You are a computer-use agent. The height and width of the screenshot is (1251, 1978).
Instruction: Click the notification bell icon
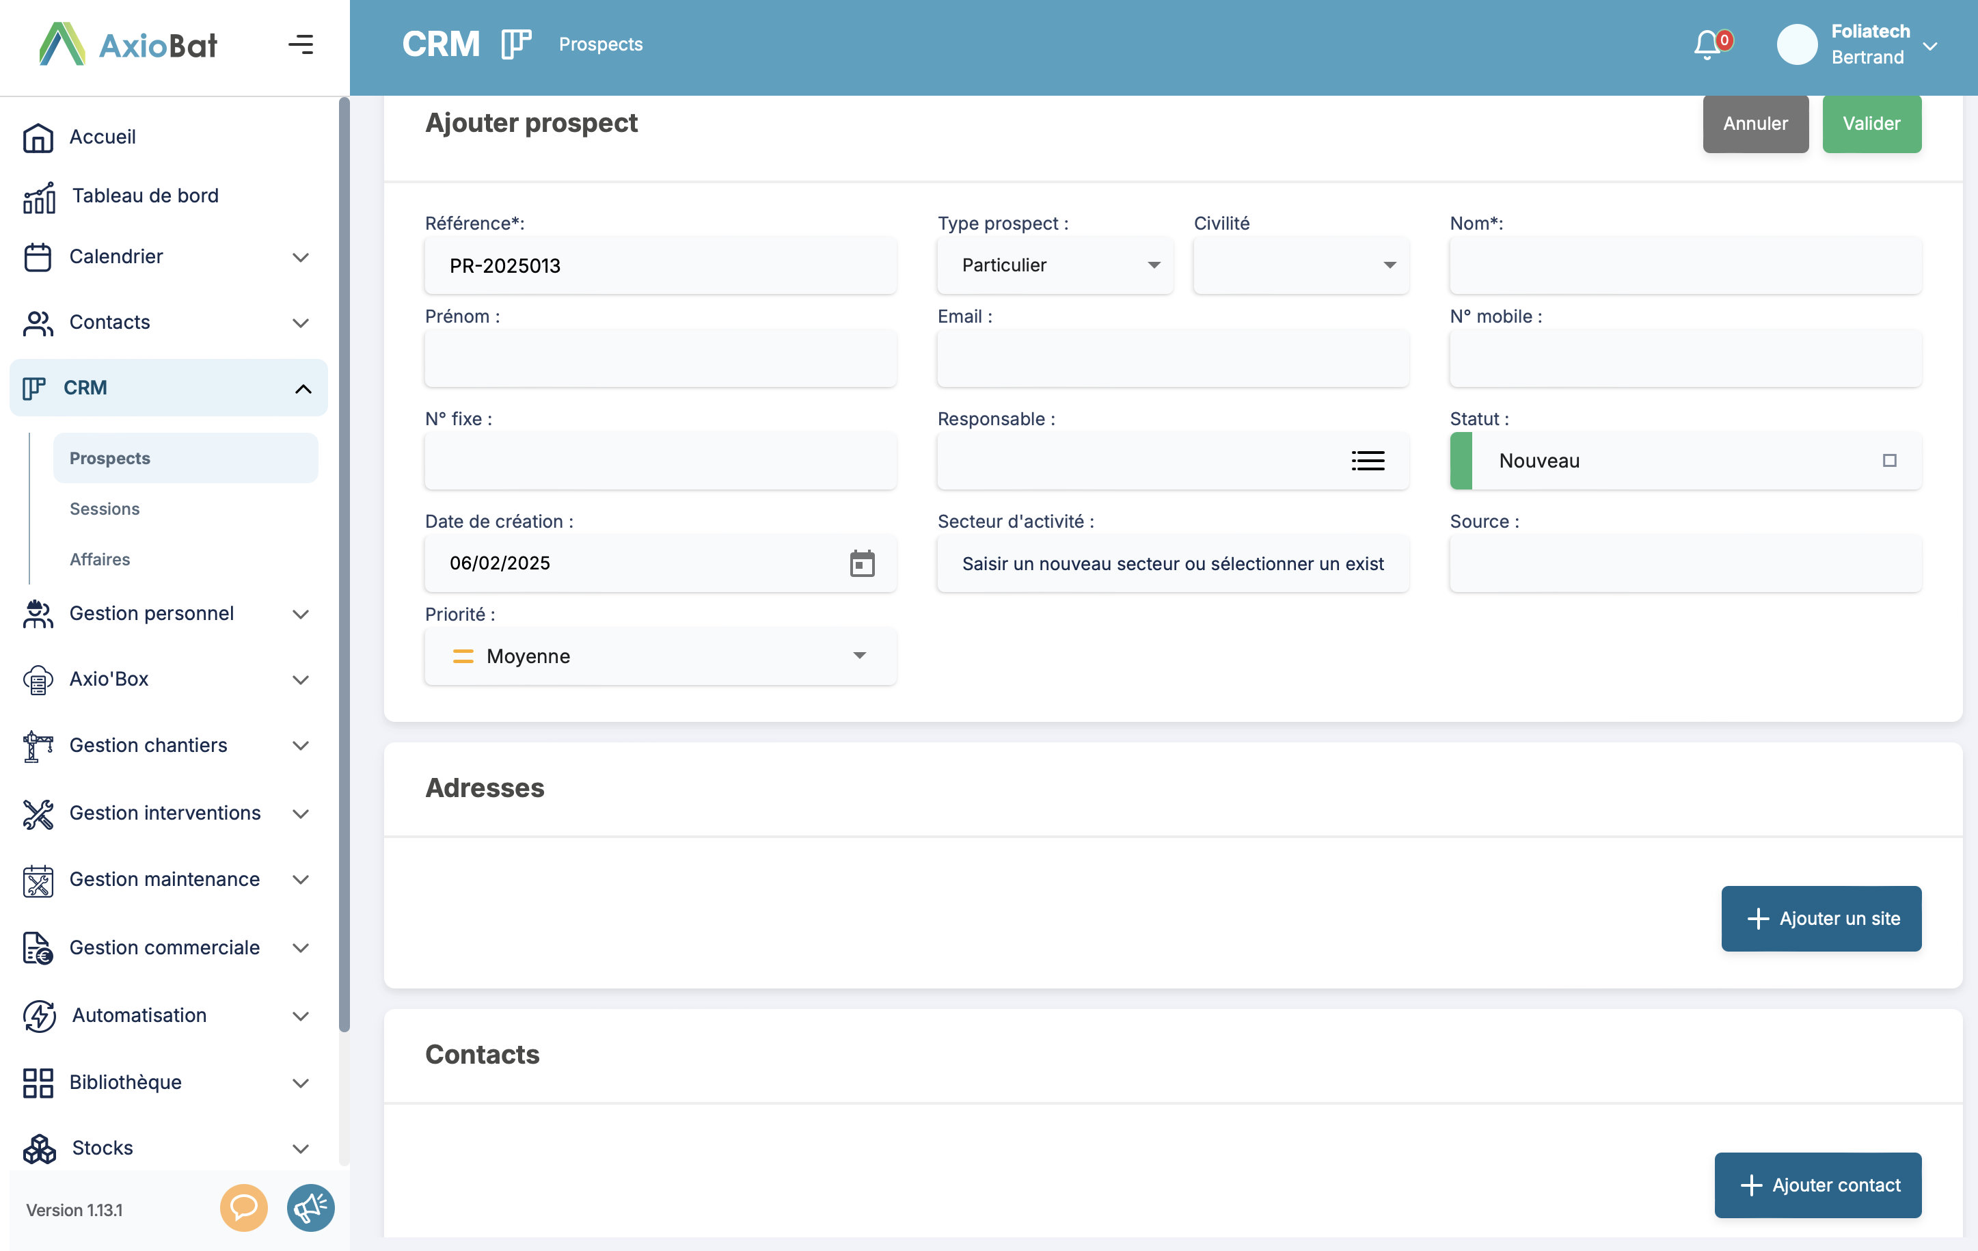(1707, 44)
